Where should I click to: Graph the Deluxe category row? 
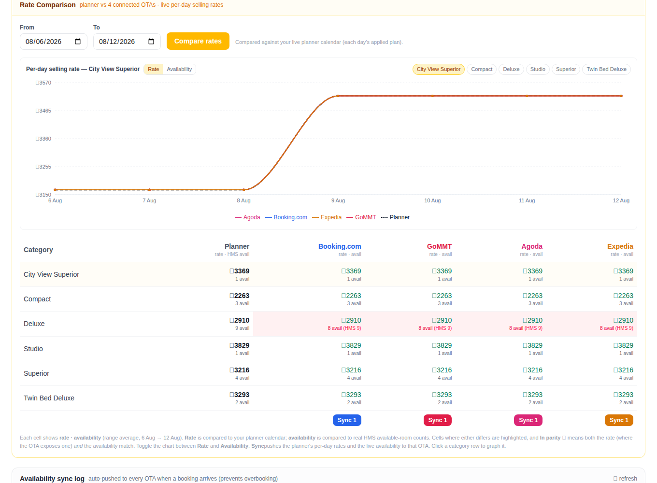pyautogui.click(x=328, y=324)
